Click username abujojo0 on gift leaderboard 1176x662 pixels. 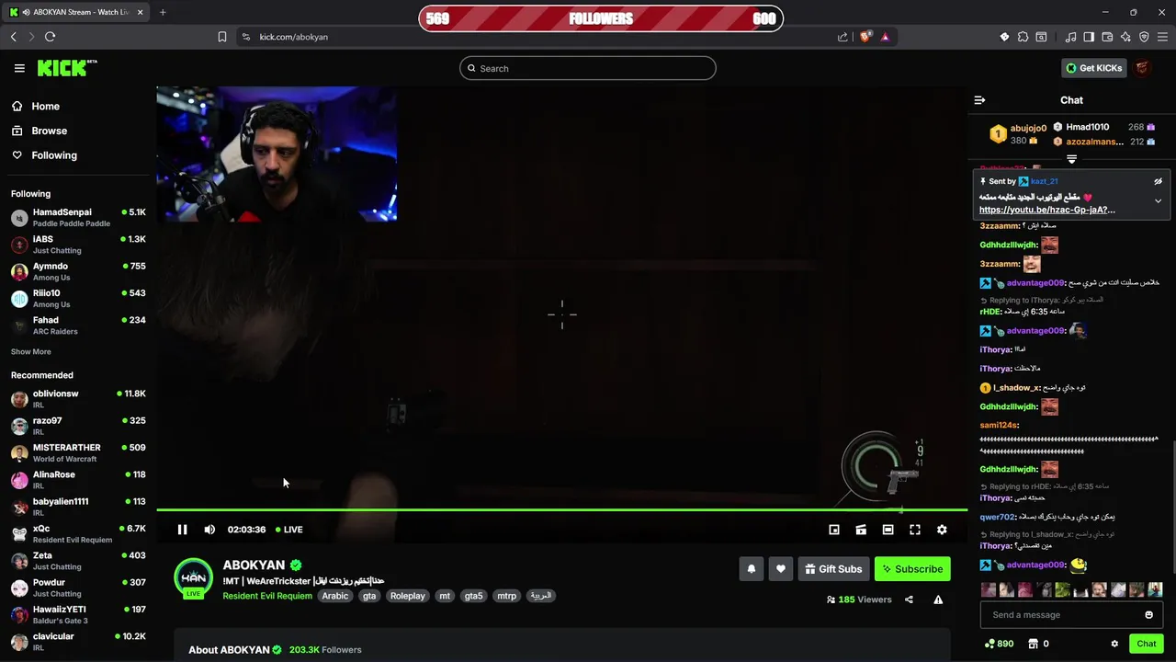(1028, 128)
